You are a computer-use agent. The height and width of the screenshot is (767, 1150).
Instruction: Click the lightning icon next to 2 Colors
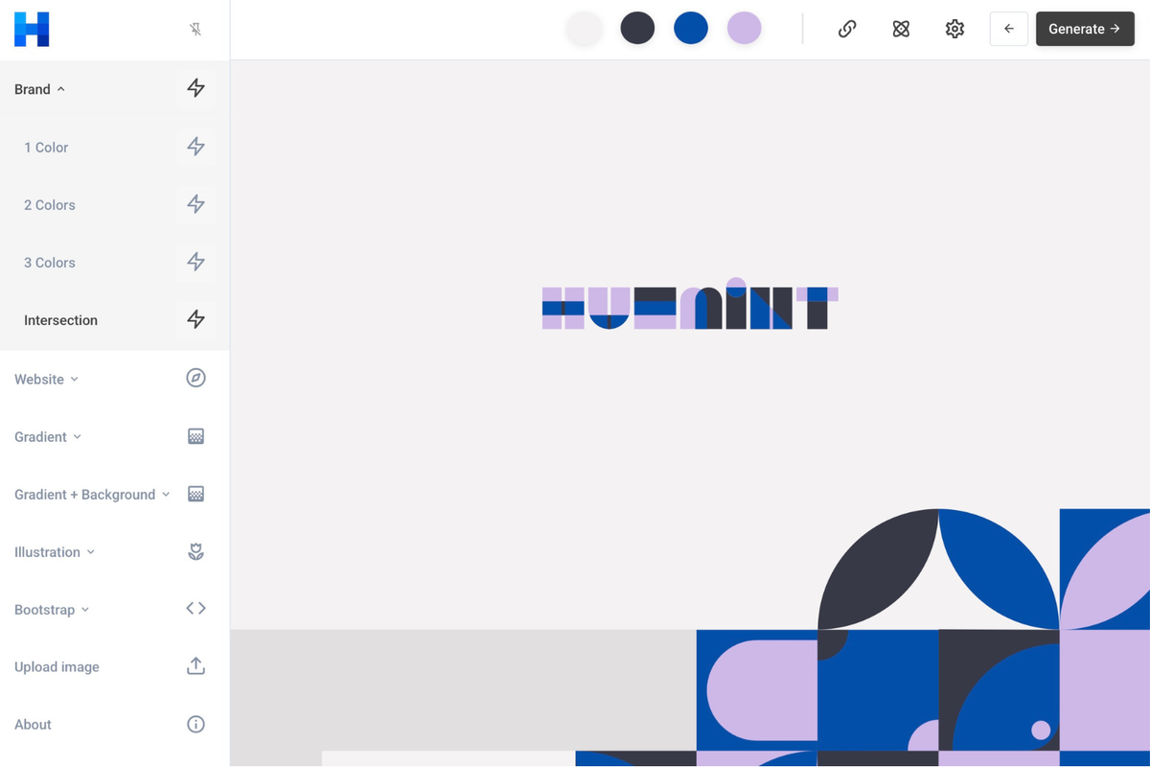coord(195,204)
